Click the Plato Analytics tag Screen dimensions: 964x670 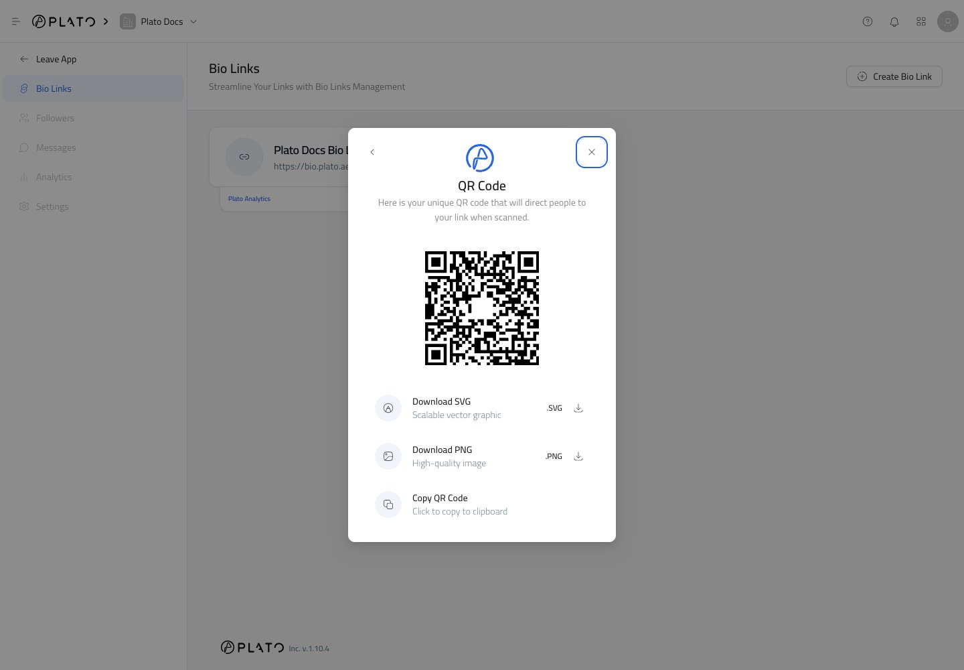[249, 199]
